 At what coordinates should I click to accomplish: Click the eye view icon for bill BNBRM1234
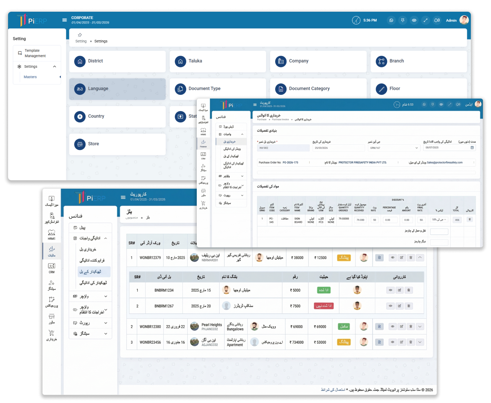tap(391, 290)
